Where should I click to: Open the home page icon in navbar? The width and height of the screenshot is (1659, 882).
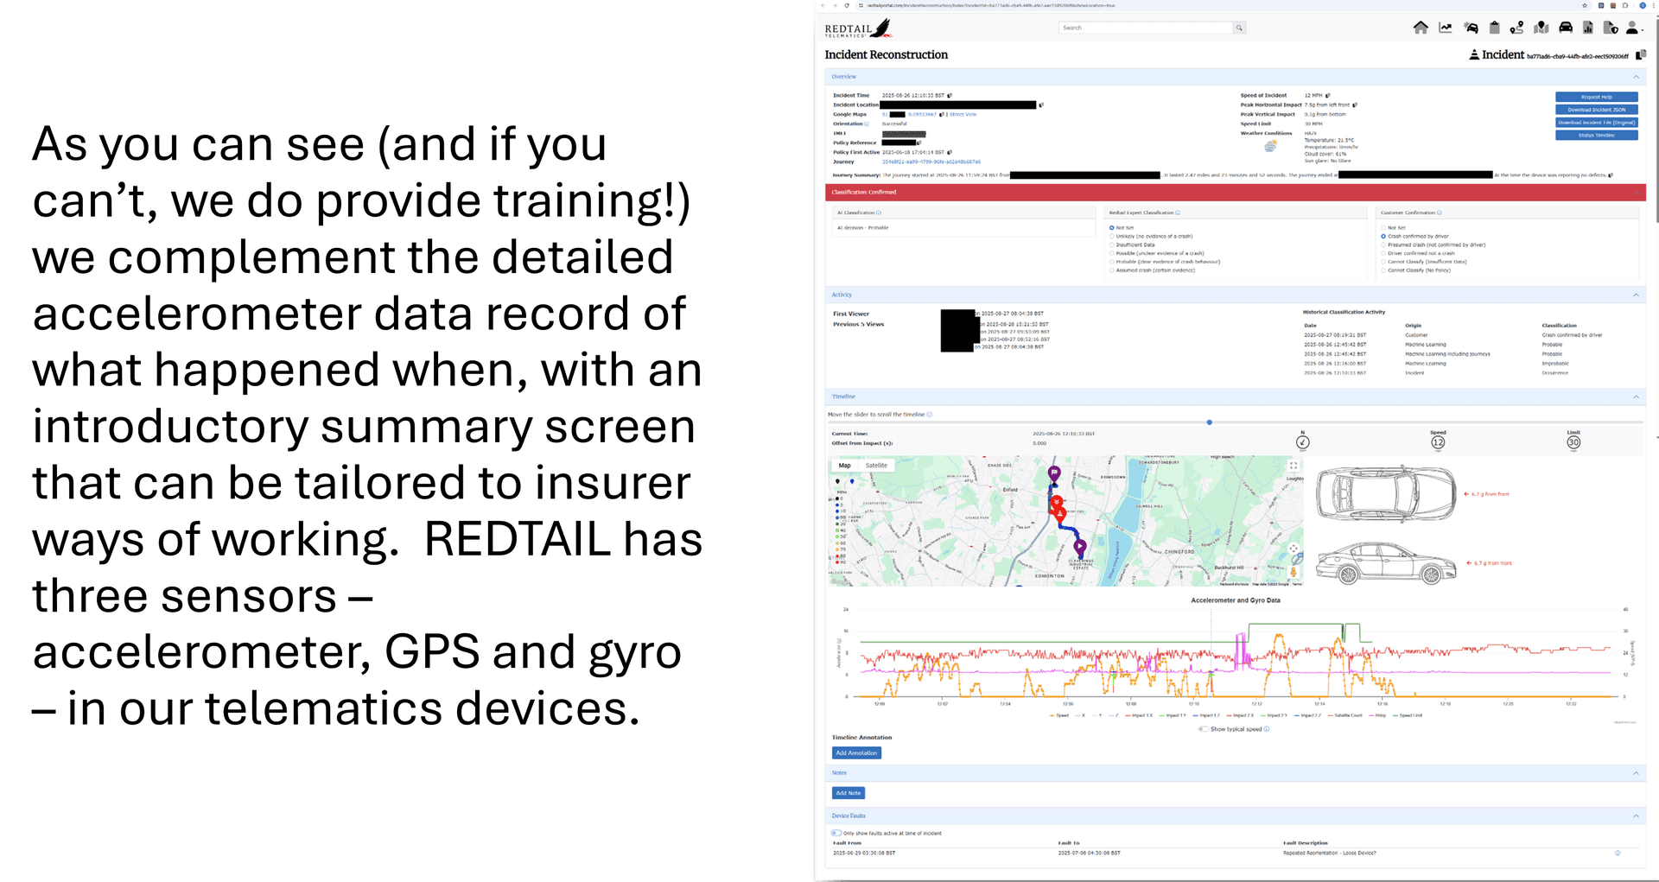tap(1421, 28)
